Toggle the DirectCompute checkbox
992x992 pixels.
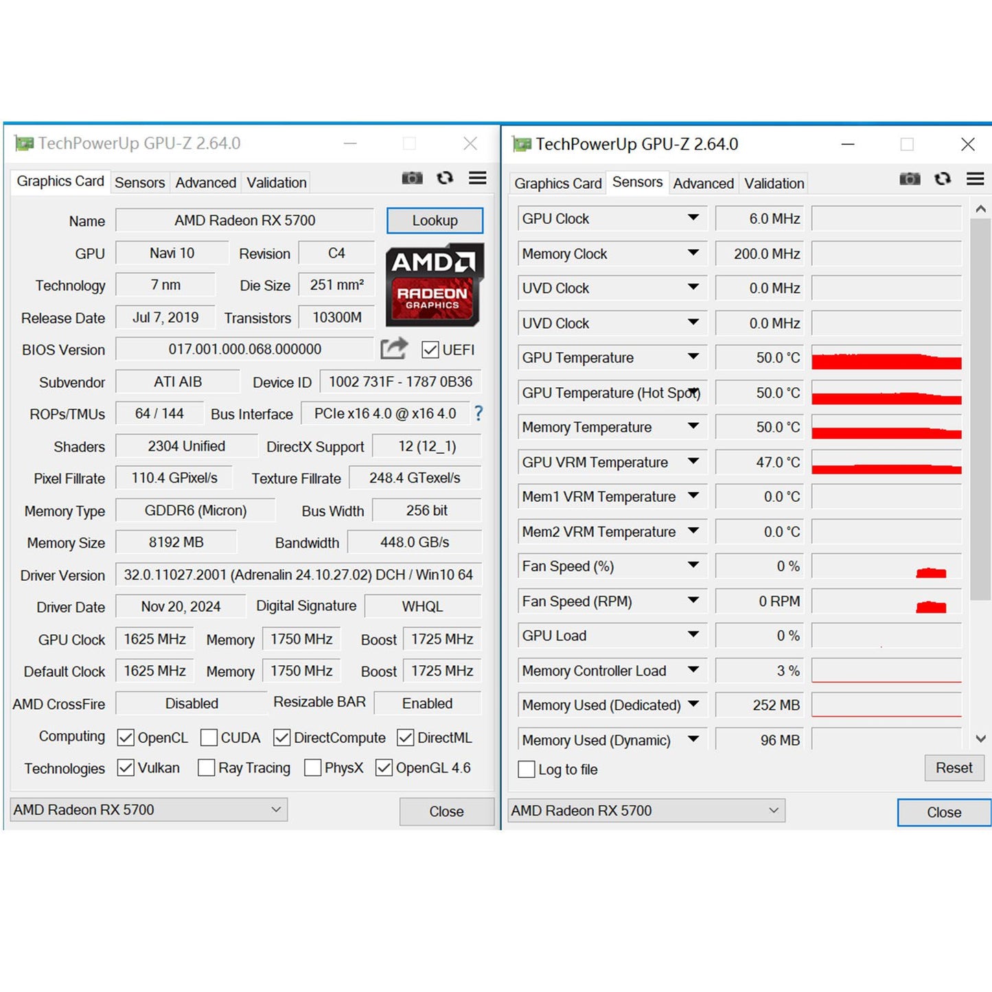(281, 738)
